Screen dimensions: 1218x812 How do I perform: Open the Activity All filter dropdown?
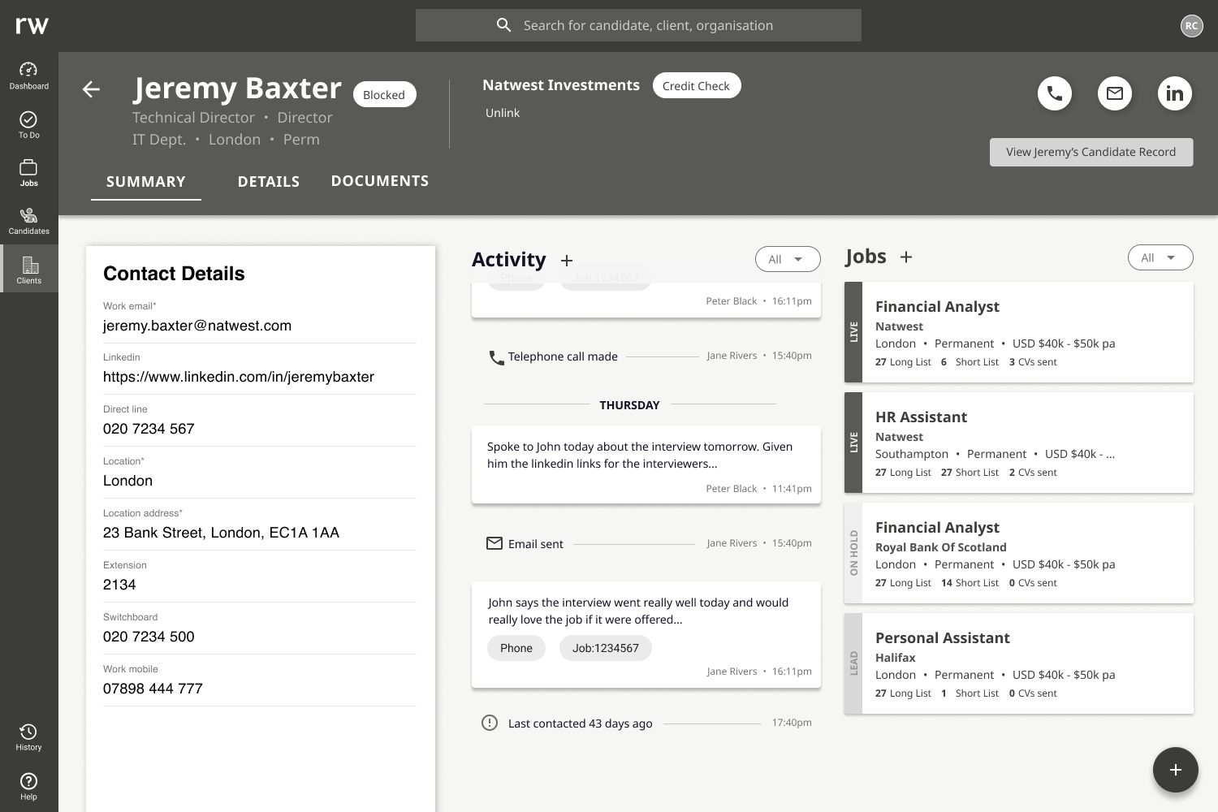pos(788,259)
